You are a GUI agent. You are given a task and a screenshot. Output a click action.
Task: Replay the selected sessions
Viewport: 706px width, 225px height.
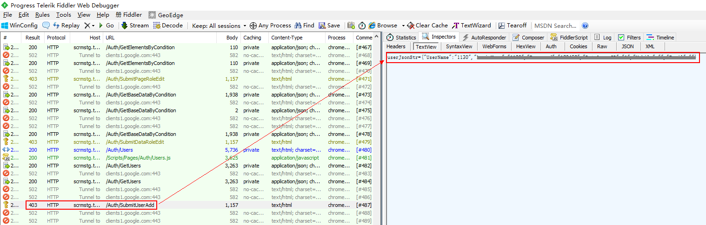pyautogui.click(x=66, y=26)
